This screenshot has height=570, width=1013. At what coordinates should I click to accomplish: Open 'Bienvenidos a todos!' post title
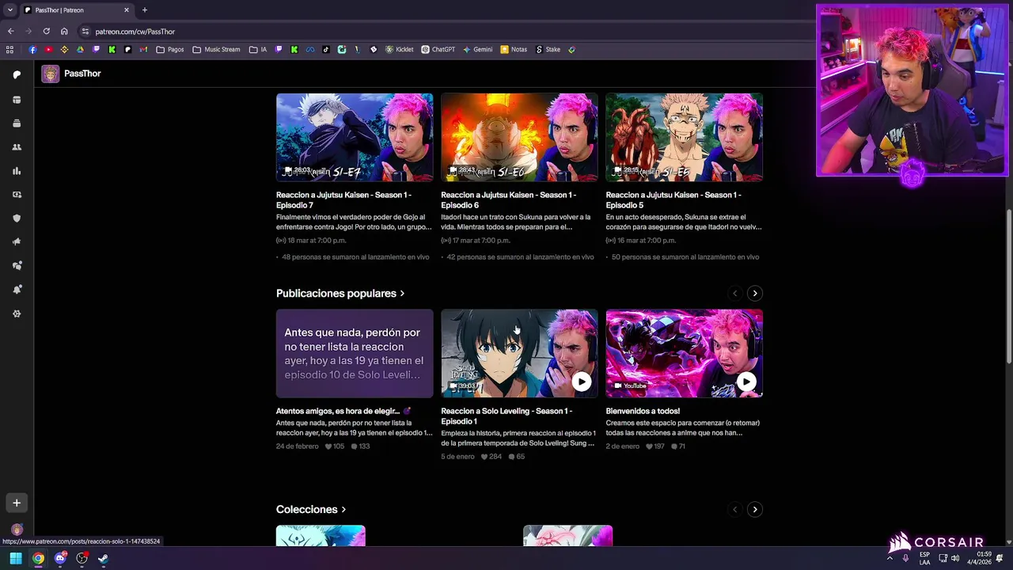coord(643,412)
